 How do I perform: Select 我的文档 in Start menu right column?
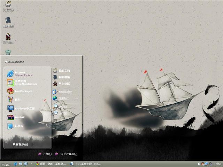61,70
